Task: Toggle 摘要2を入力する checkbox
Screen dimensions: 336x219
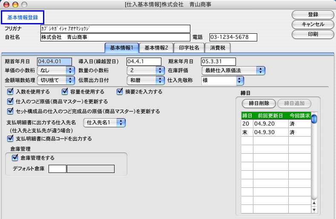Action: [120, 91]
